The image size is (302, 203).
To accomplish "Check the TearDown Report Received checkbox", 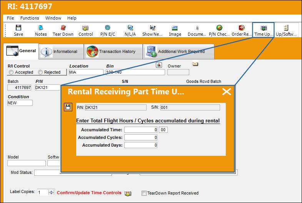I will point(144,193).
